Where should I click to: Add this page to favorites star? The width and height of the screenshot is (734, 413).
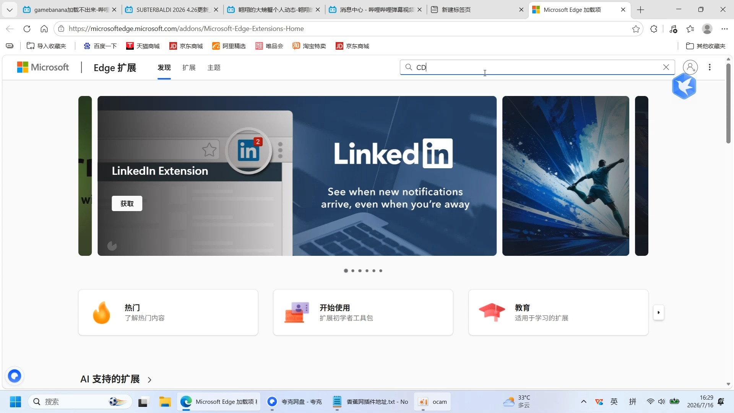(636, 29)
